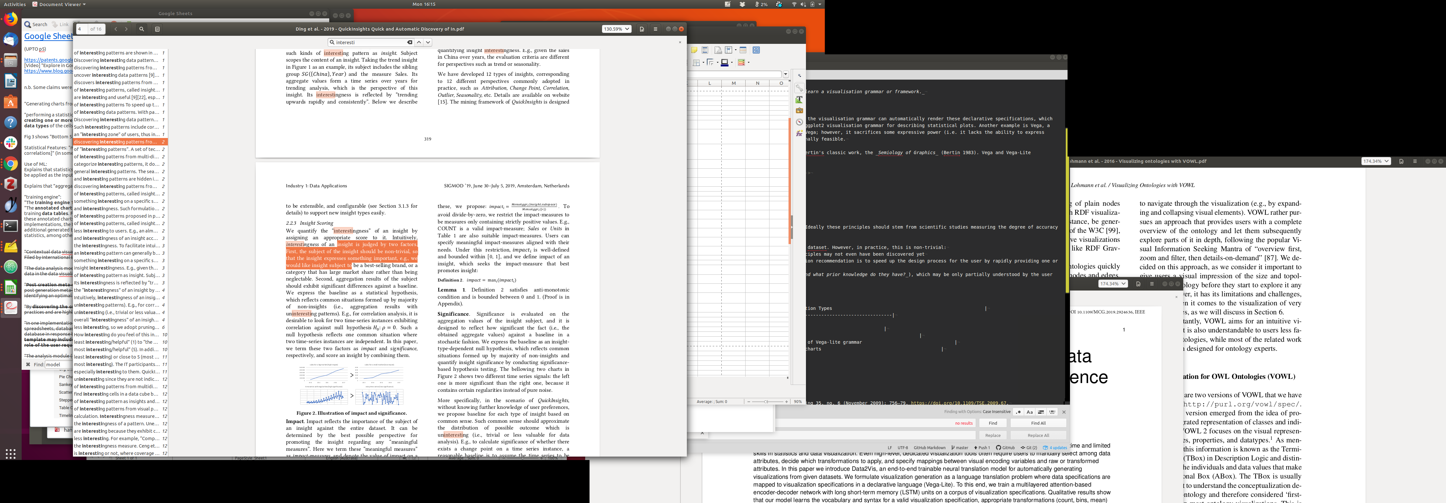Click the page number input showing 4
Image resolution: width=1446 pixels, height=503 pixels.
point(81,29)
